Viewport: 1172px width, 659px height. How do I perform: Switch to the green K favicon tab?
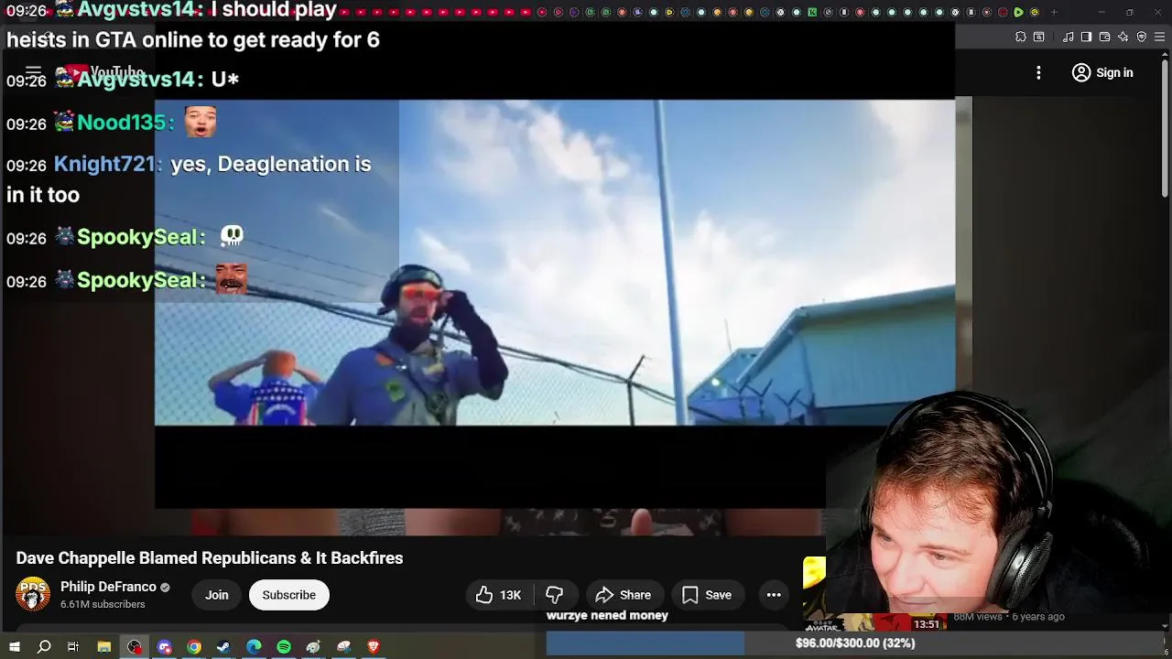pyautogui.click(x=812, y=12)
